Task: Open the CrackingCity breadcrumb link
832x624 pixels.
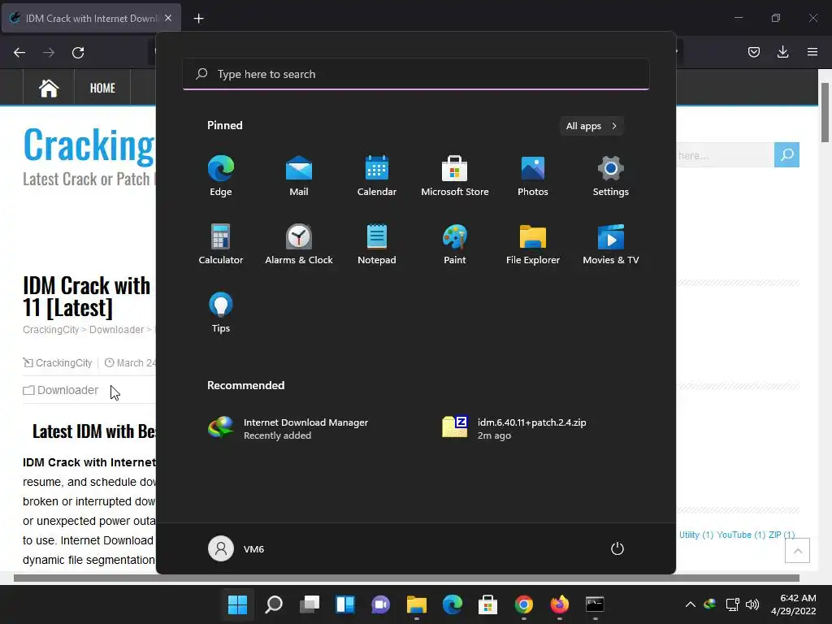Action: [51, 330]
